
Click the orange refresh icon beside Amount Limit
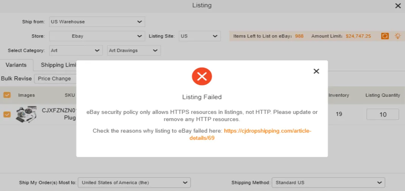385,36
